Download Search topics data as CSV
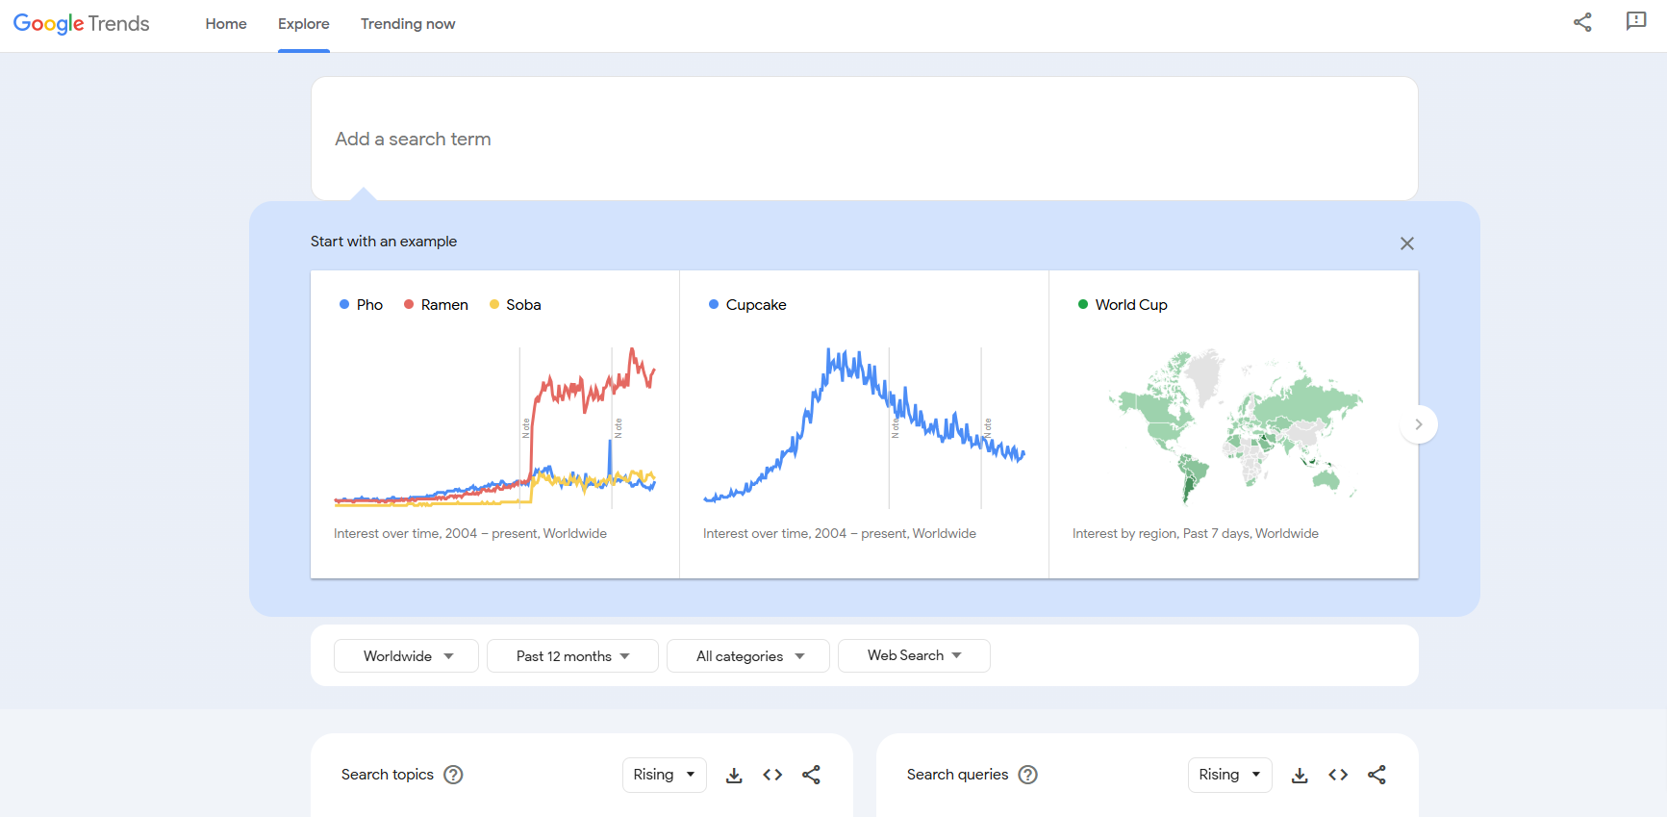The height and width of the screenshot is (817, 1667). click(734, 775)
